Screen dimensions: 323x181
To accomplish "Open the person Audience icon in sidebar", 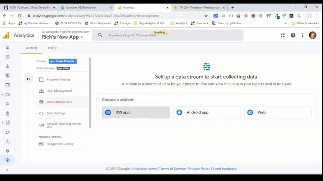I will click(x=8, y=66).
